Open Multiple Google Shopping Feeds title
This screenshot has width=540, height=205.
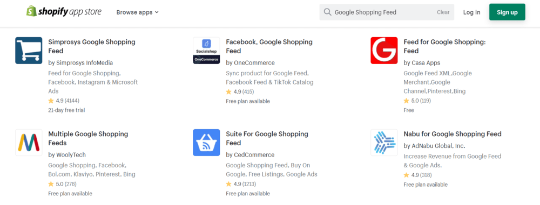88,138
